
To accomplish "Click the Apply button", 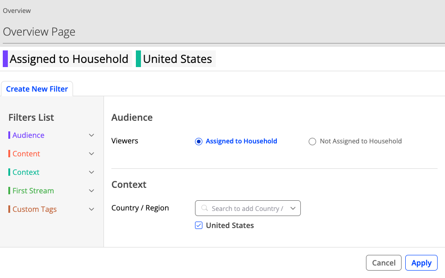I will click(x=421, y=263).
